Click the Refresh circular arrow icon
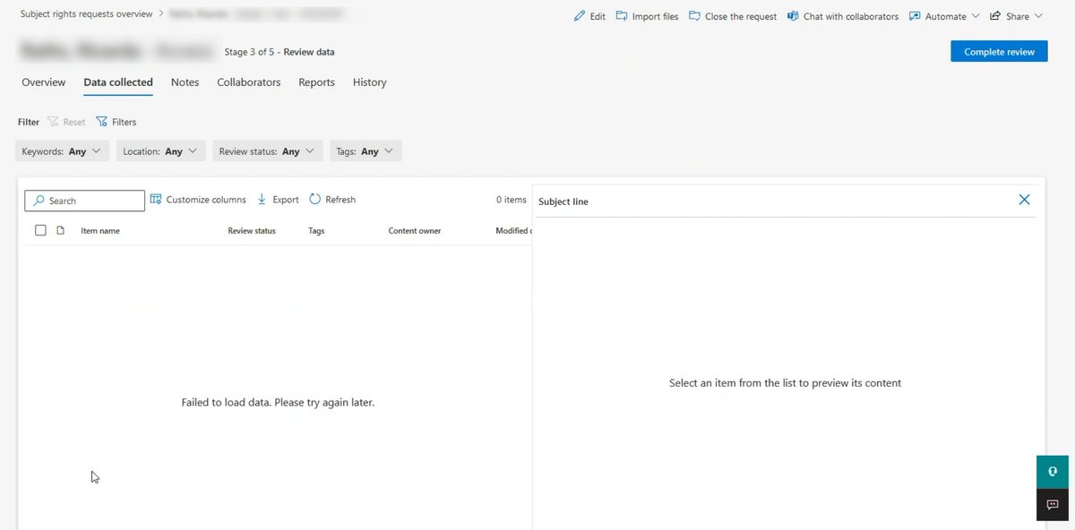Image resolution: width=1075 pixels, height=530 pixels. point(315,199)
